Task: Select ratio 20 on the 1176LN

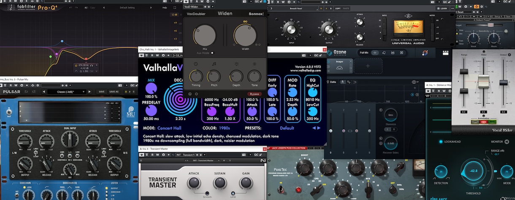Action: (384, 20)
